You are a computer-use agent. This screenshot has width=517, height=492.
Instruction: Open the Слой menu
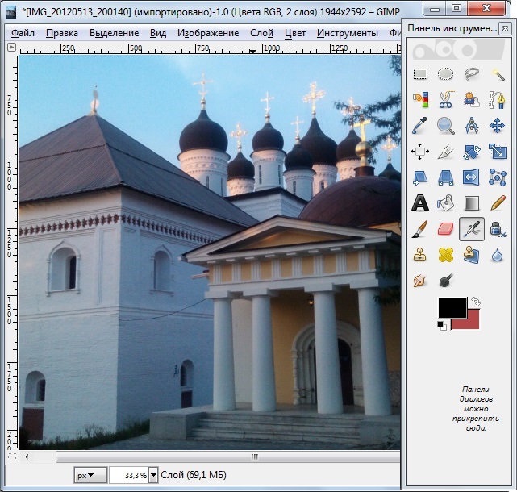pos(262,33)
